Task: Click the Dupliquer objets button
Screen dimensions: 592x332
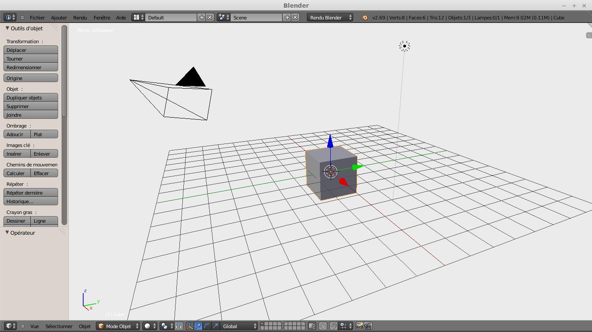Action: (x=30, y=98)
